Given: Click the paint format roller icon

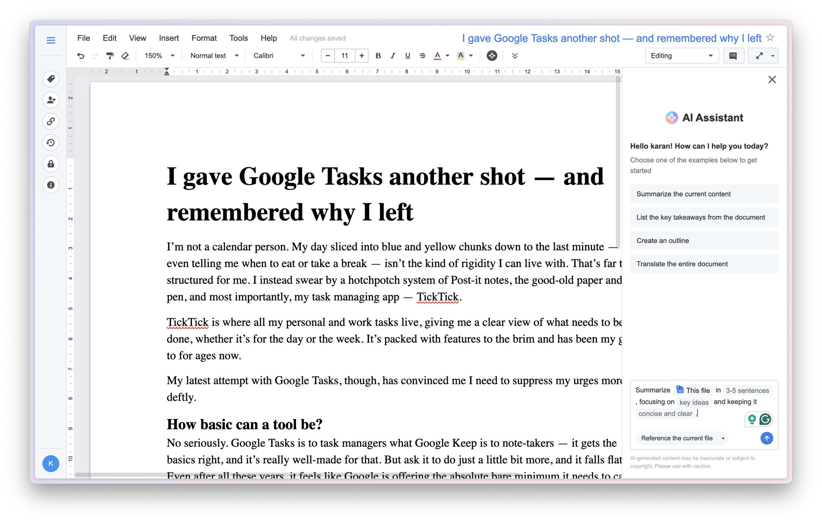Looking at the screenshot, I should [109, 56].
